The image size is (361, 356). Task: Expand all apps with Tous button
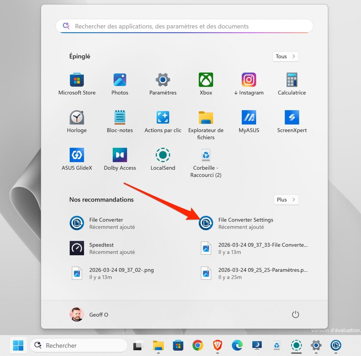[285, 56]
